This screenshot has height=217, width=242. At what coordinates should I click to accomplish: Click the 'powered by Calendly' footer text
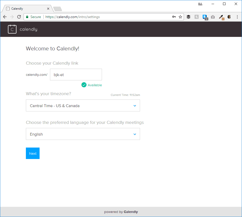121,212
